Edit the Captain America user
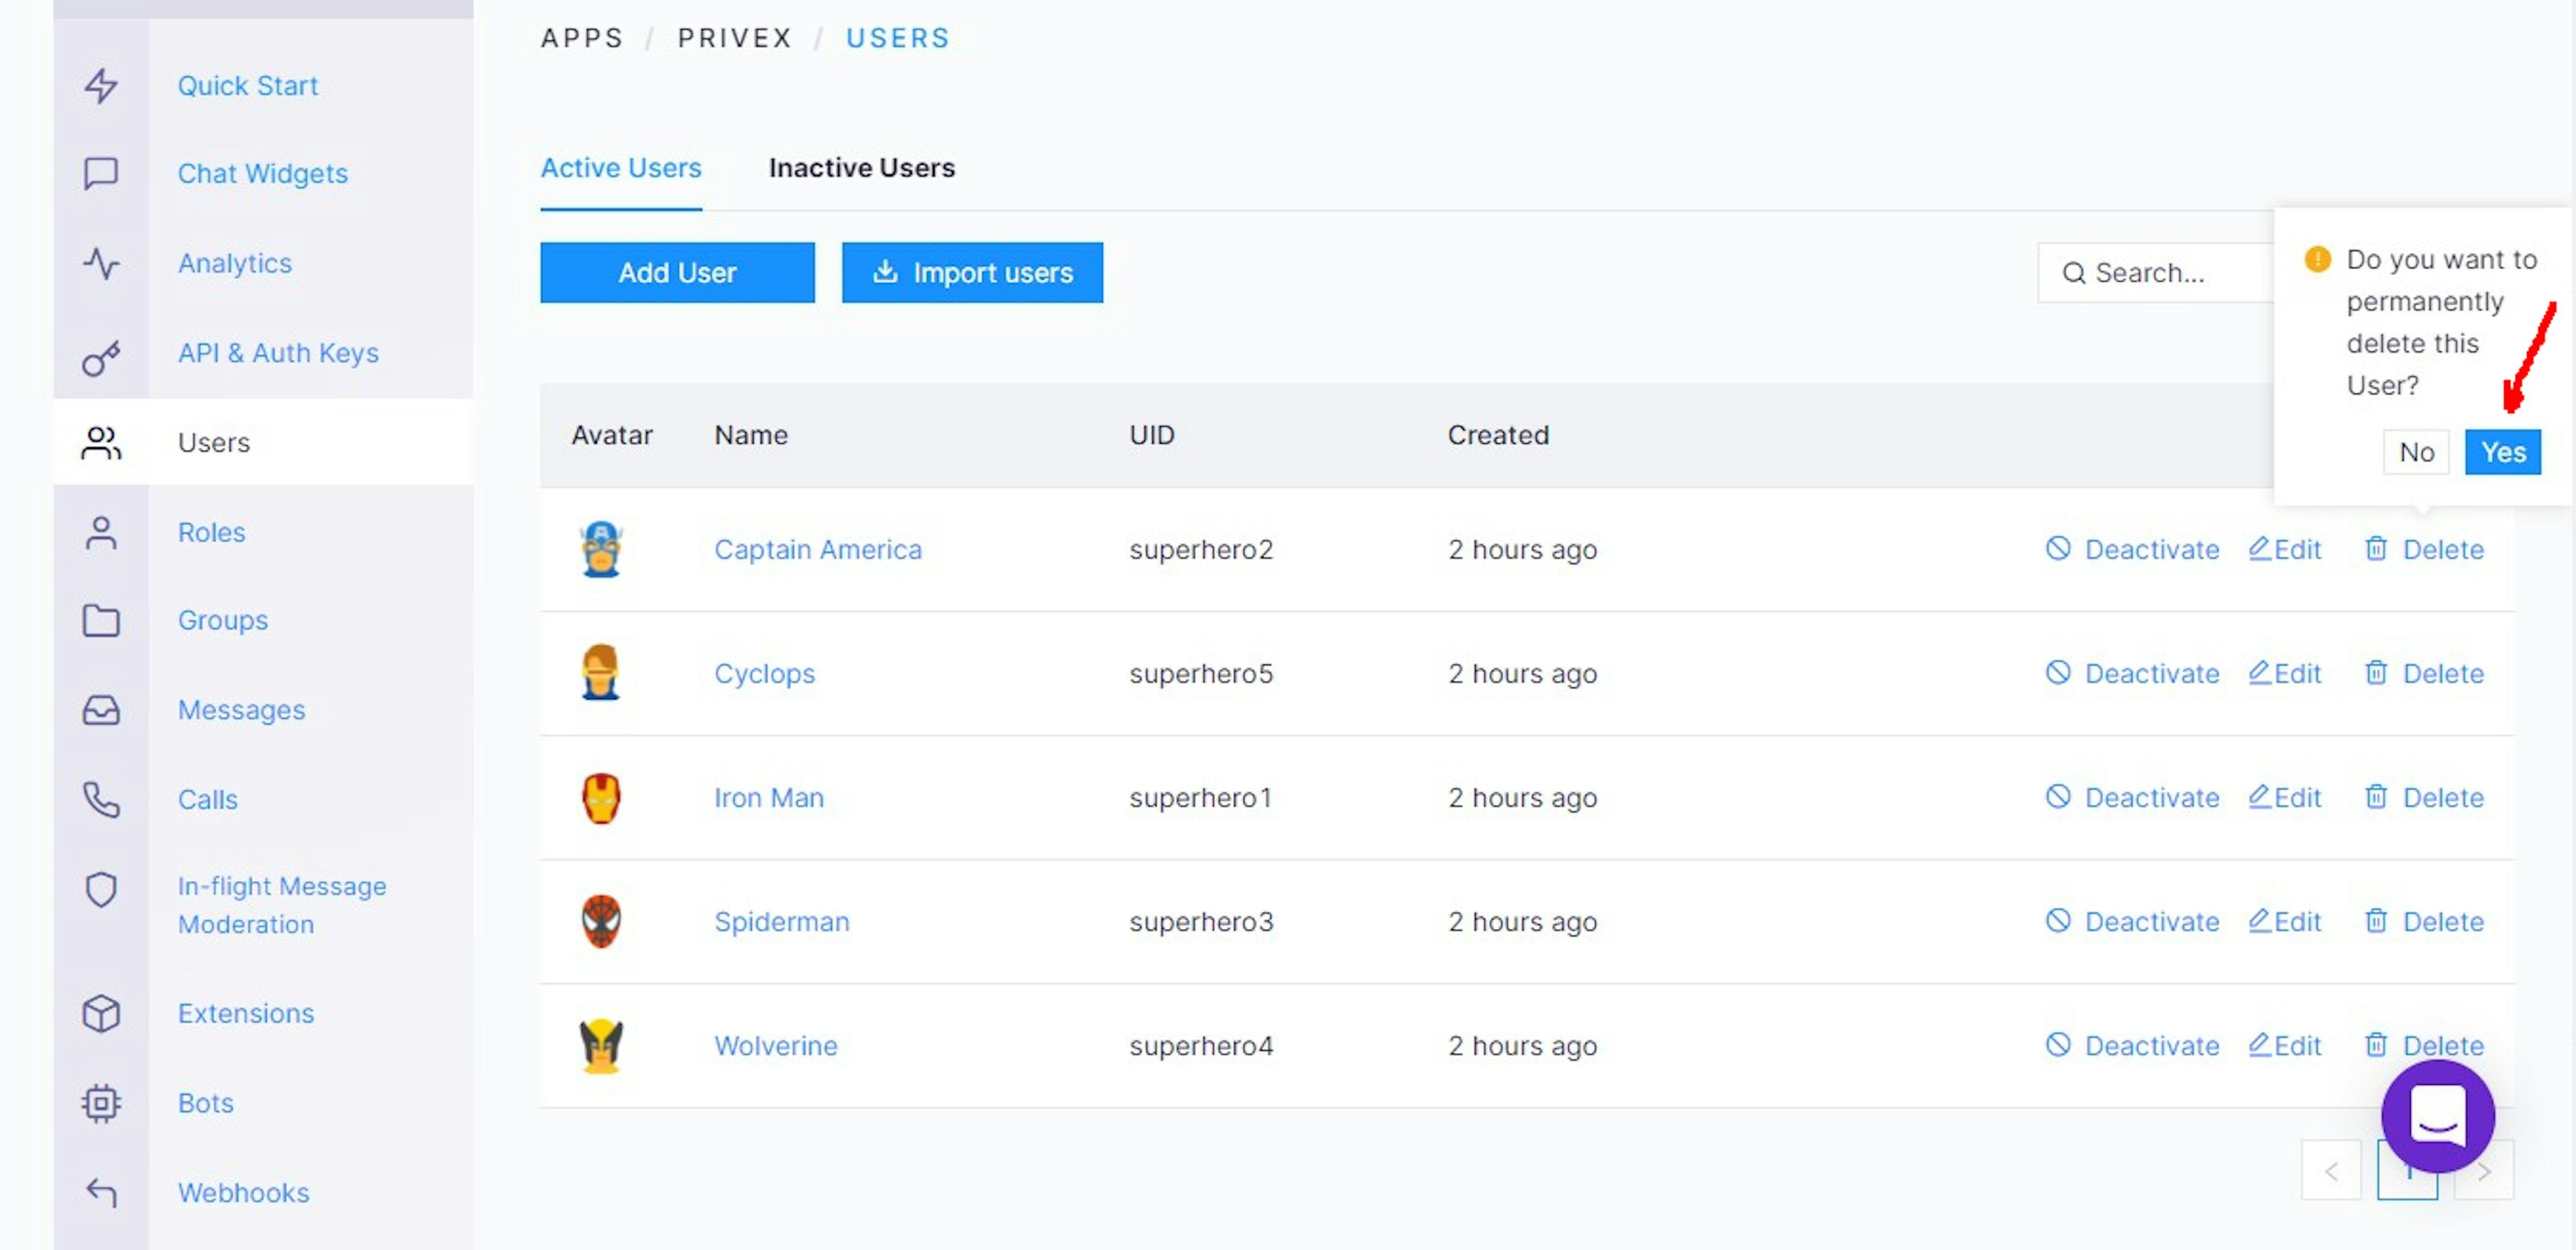The image size is (2576, 1250). point(2285,550)
